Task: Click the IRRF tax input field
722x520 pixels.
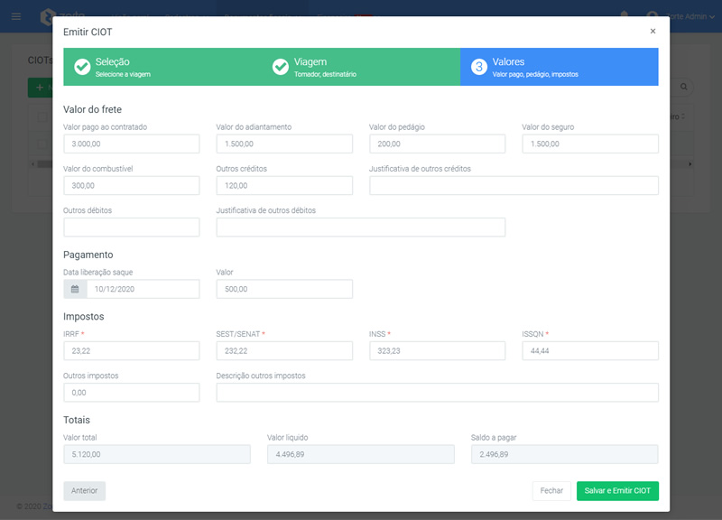Action: [x=131, y=351]
